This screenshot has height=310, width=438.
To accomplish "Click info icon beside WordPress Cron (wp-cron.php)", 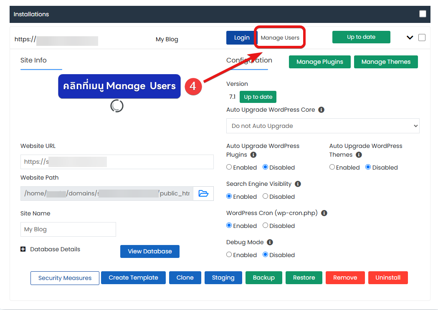I will (324, 213).
